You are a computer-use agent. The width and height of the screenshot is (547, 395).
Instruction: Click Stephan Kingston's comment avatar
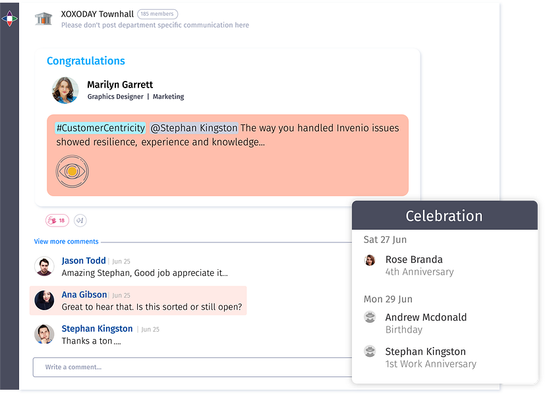click(44, 334)
